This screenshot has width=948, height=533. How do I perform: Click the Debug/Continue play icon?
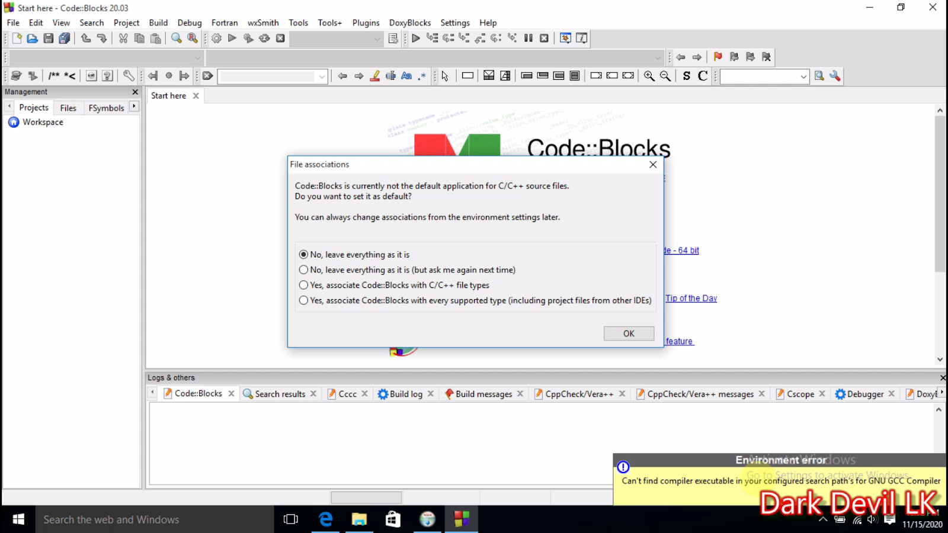click(x=416, y=38)
